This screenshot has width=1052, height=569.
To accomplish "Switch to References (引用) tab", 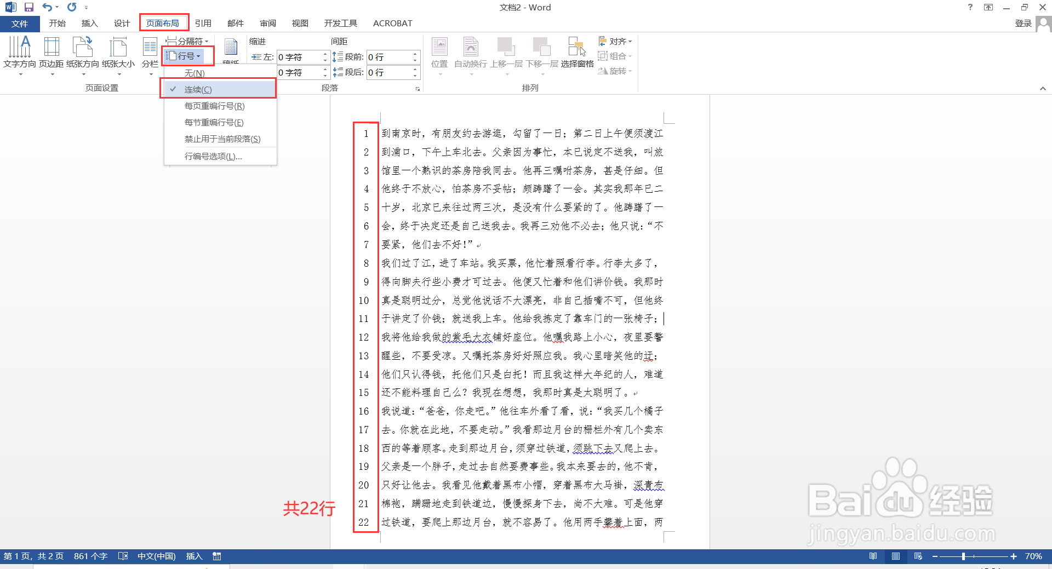I will 203,24.
